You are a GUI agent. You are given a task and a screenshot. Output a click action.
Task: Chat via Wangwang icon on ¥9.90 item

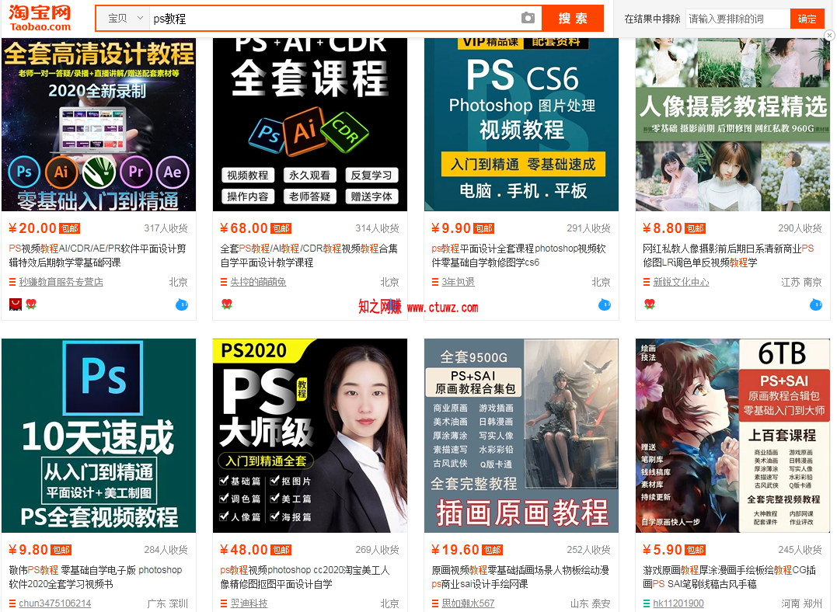click(605, 304)
